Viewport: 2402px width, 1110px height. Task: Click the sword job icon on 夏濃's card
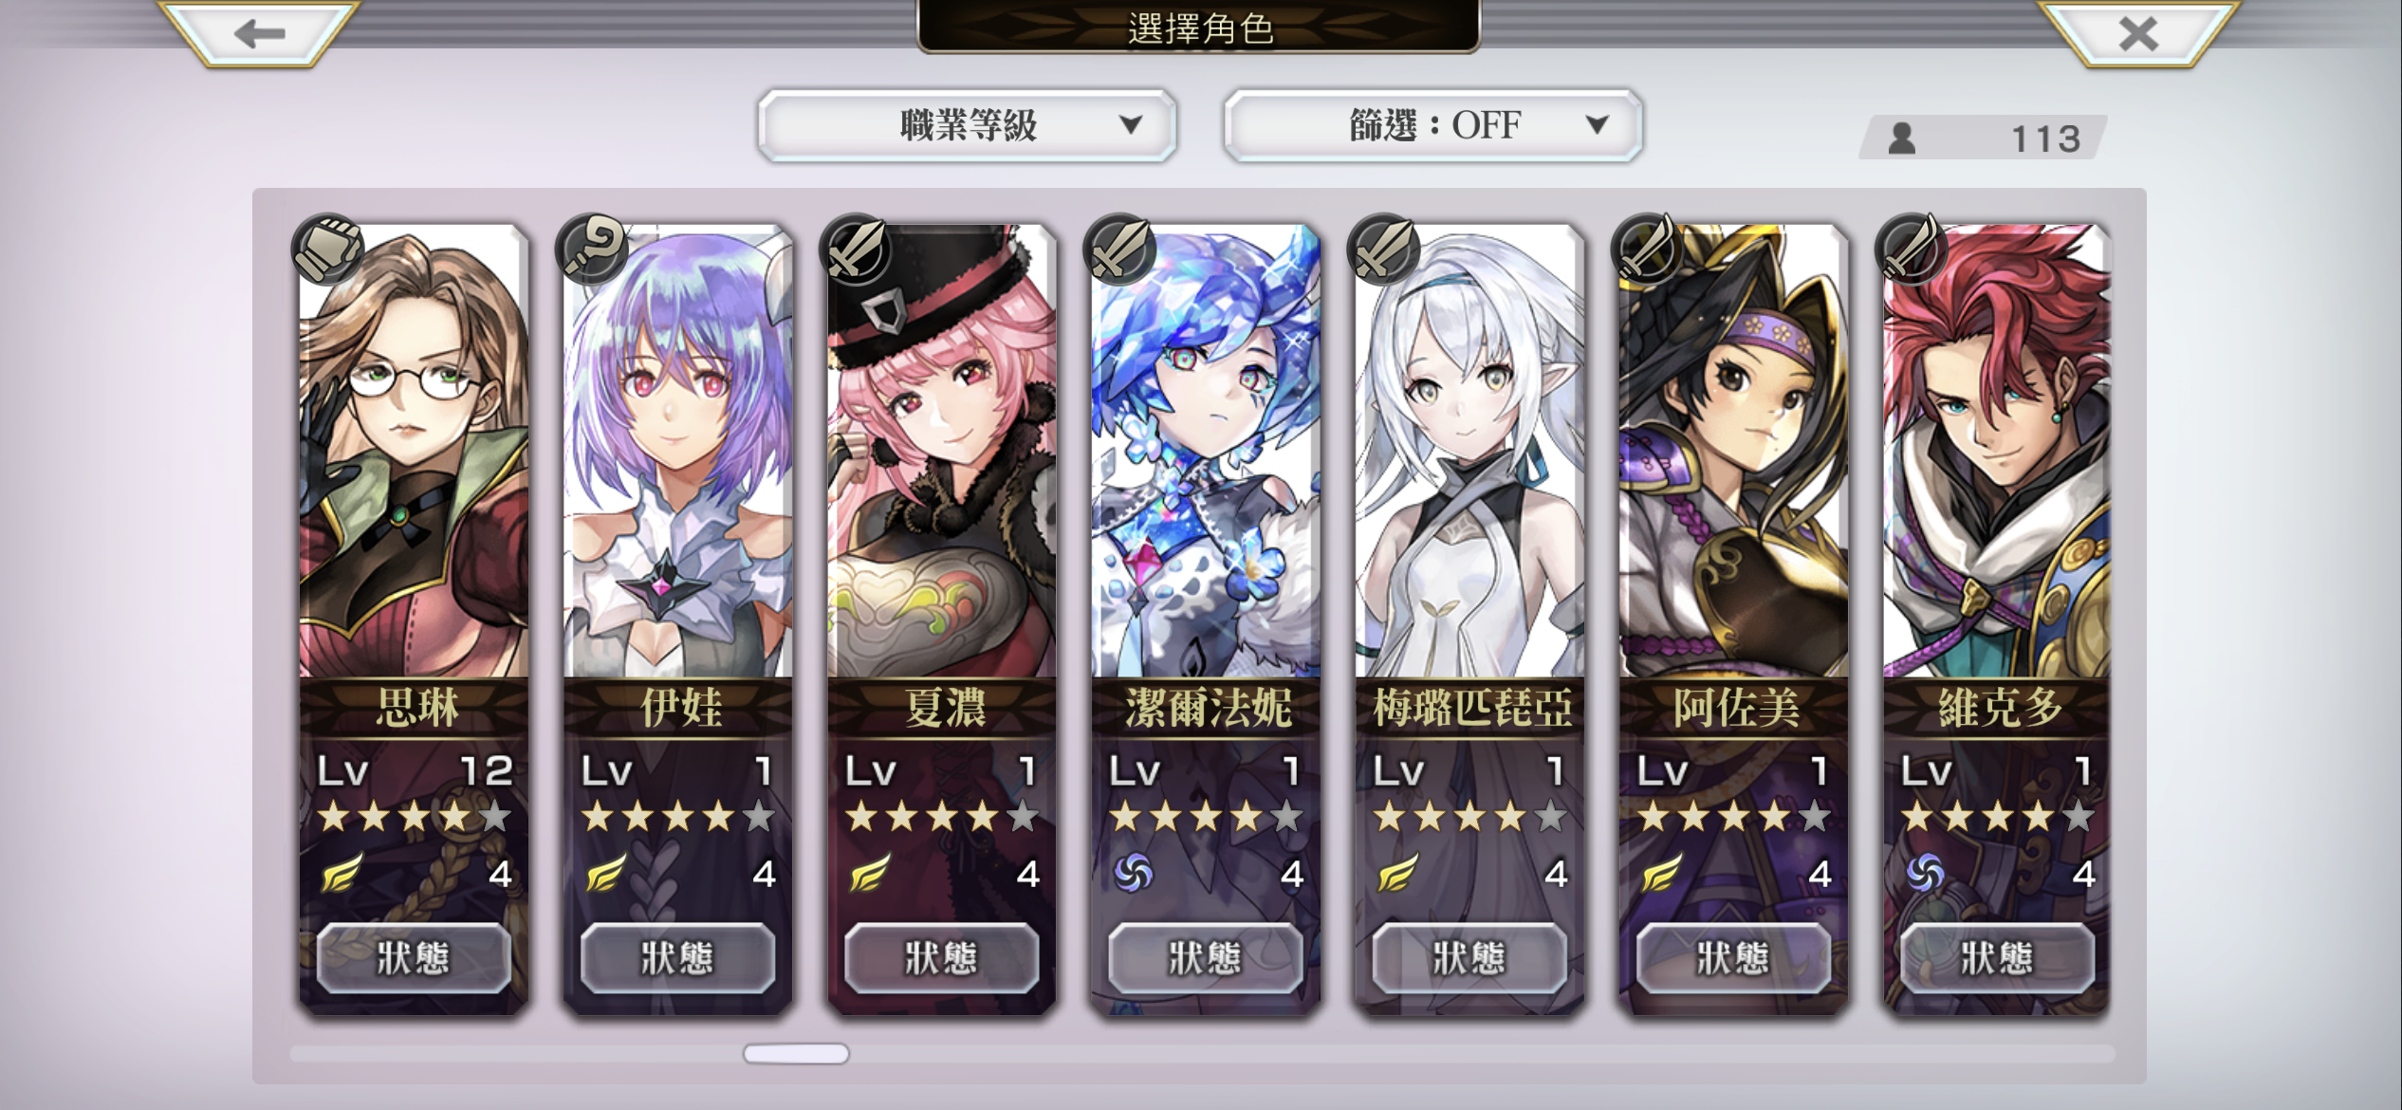(x=855, y=250)
